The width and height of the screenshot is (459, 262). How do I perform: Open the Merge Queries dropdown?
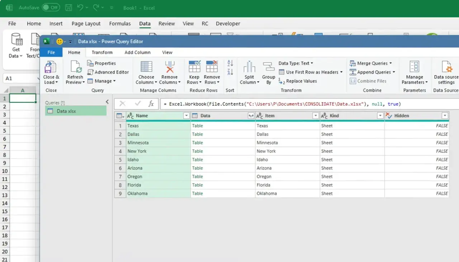pos(371,63)
